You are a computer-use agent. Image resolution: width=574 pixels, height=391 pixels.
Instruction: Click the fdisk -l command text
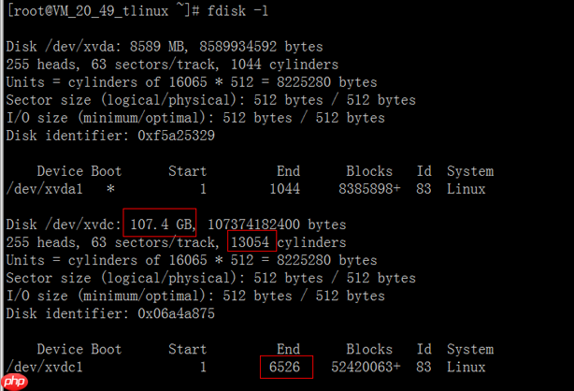pos(238,11)
